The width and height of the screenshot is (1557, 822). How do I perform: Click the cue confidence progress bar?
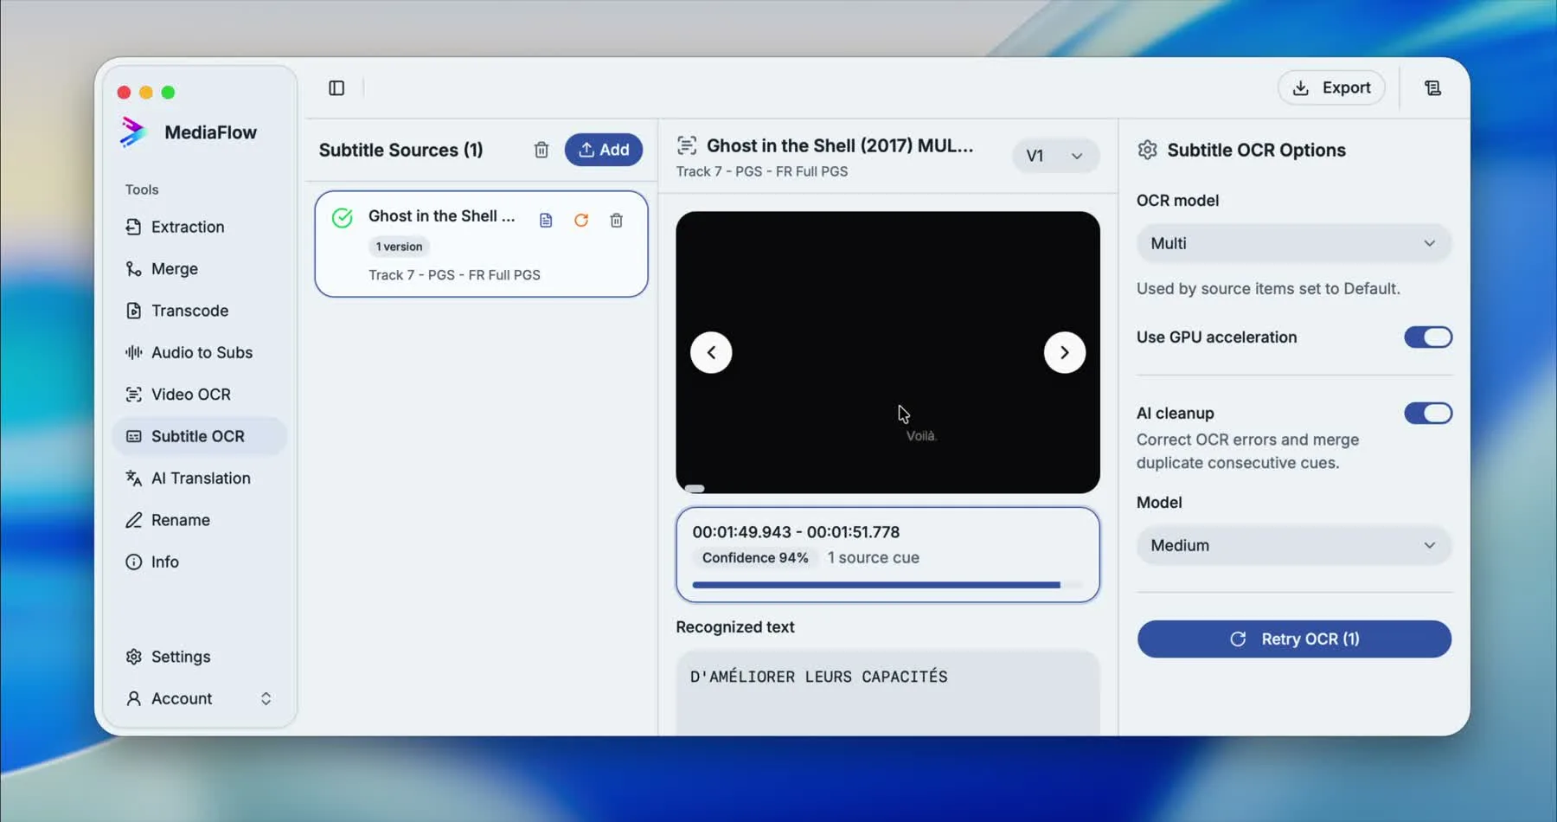pyautogui.click(x=887, y=586)
